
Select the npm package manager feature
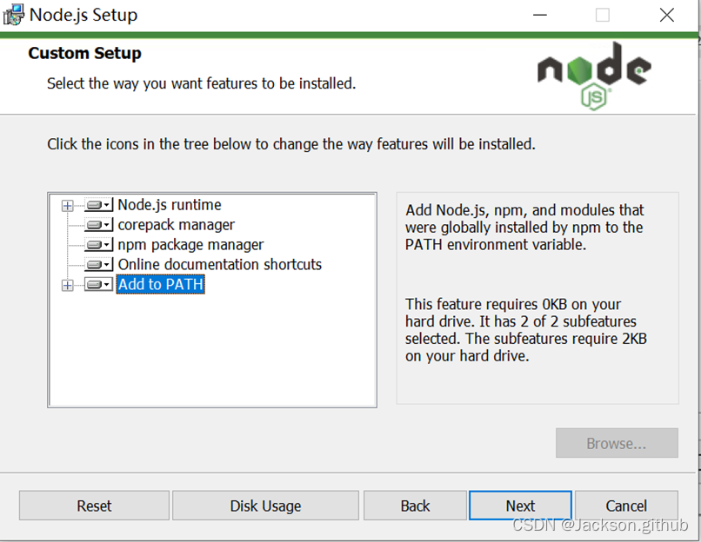coord(190,245)
